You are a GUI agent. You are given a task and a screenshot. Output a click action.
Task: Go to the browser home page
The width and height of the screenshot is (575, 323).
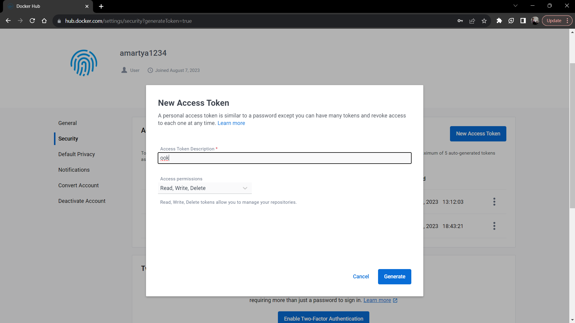click(x=44, y=21)
